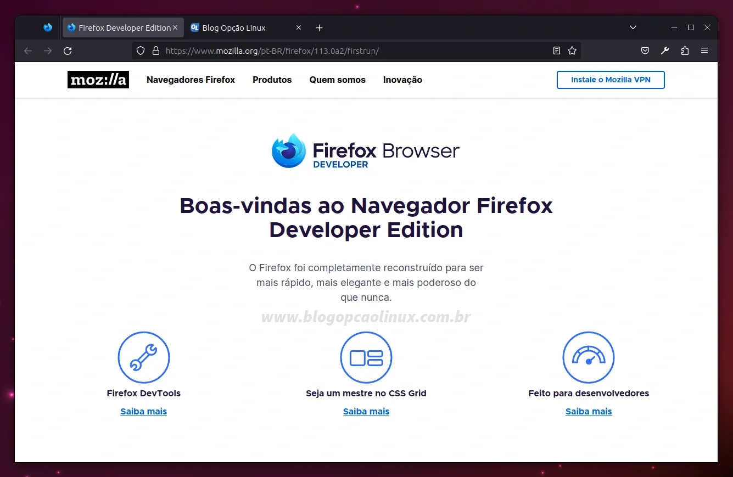Screen dimensions: 733x477
Task: Open Navegadores Firefox menu
Action: [191, 80]
